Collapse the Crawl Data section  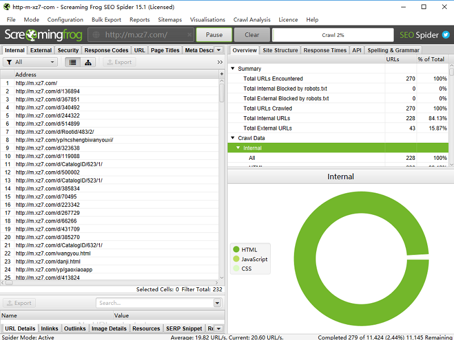[x=233, y=138]
